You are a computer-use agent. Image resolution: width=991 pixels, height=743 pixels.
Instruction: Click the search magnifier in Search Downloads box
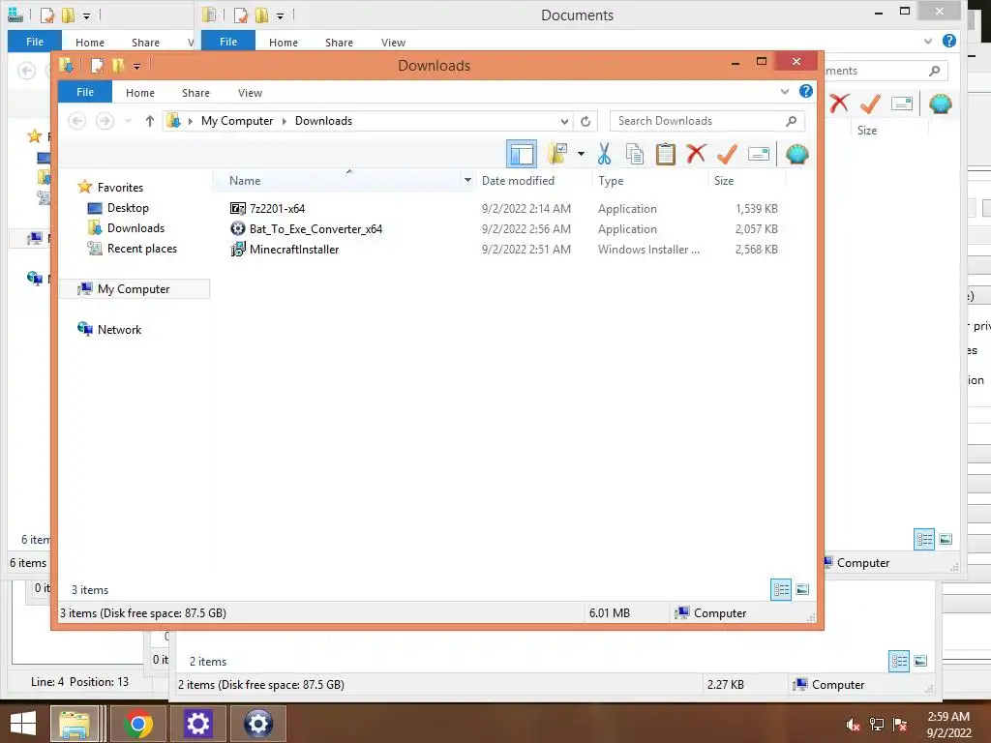791,121
